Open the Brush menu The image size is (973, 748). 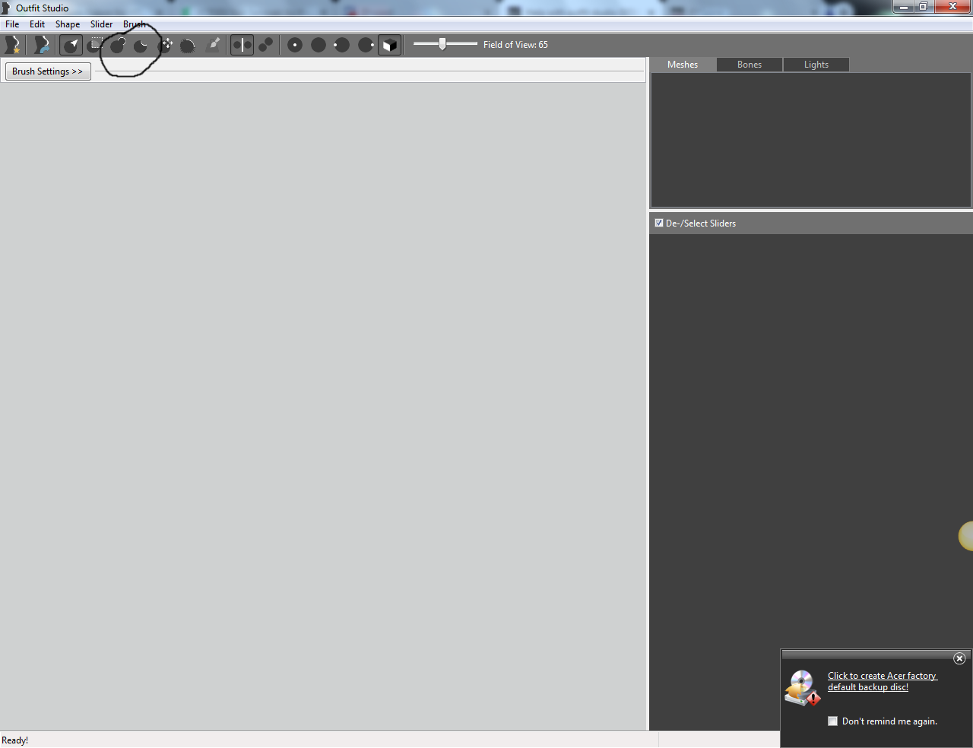coord(135,24)
